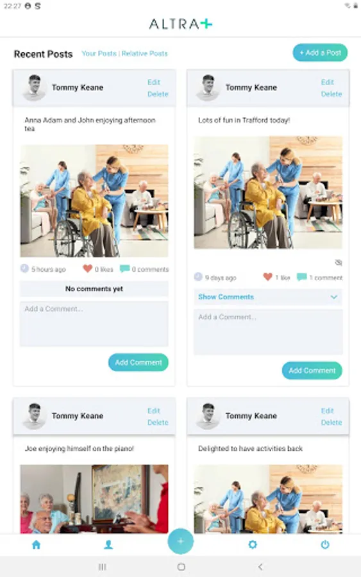Click the chevron beside Show Comments

(x=334, y=297)
